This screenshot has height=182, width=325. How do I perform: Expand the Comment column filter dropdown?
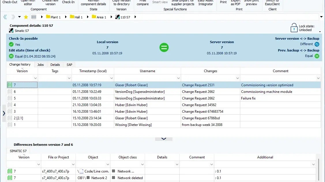(318, 78)
